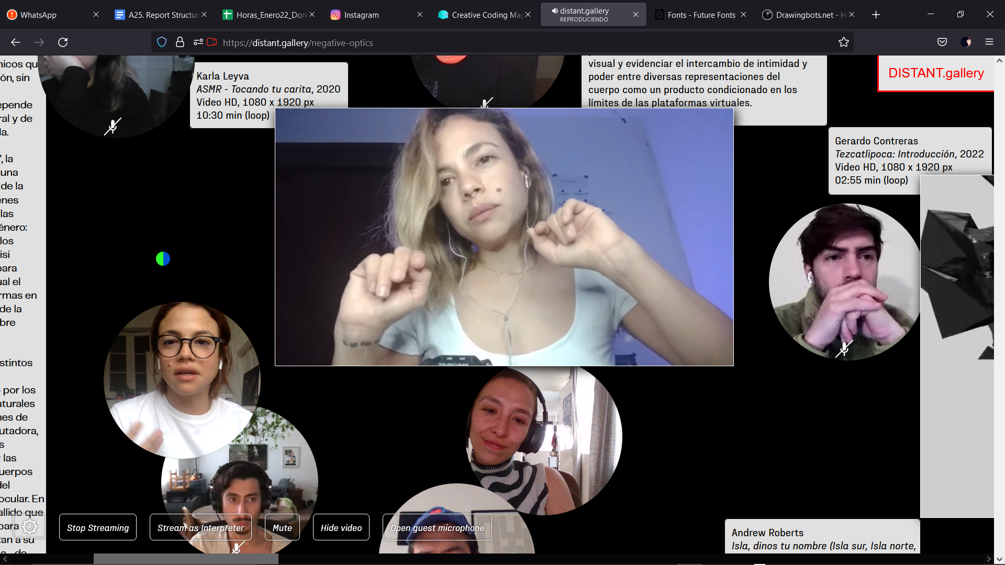Click the URL address bar
Image resolution: width=1005 pixels, height=565 pixels.
tap(523, 42)
